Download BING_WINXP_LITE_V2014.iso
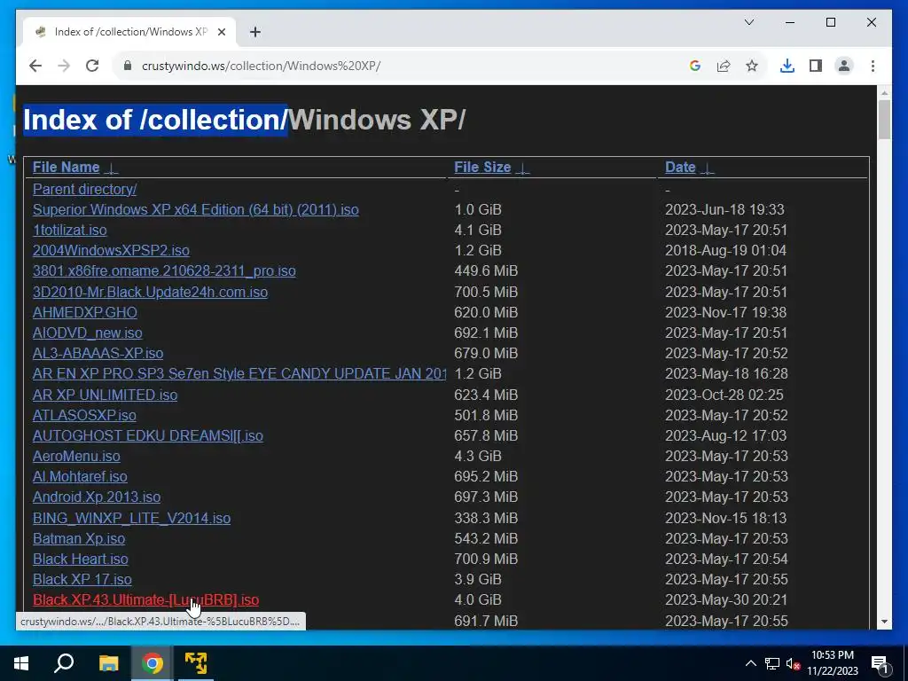This screenshot has height=681, width=908. coord(131,518)
